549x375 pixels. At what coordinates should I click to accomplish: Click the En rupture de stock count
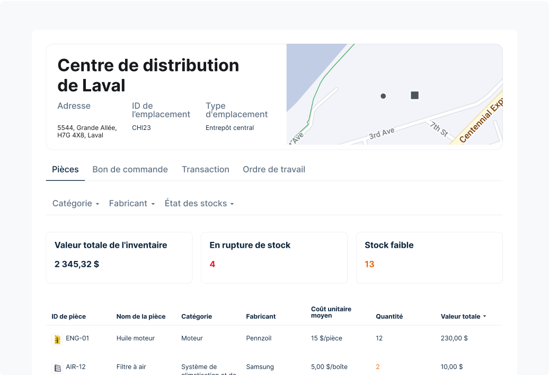click(x=212, y=264)
